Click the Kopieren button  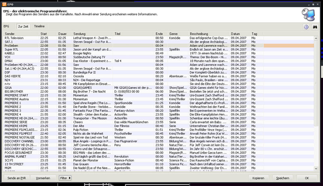coord(258,178)
